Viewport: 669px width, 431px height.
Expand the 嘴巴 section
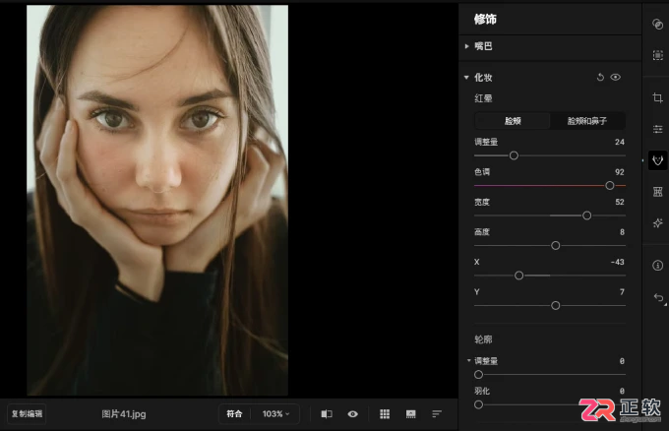pos(466,46)
